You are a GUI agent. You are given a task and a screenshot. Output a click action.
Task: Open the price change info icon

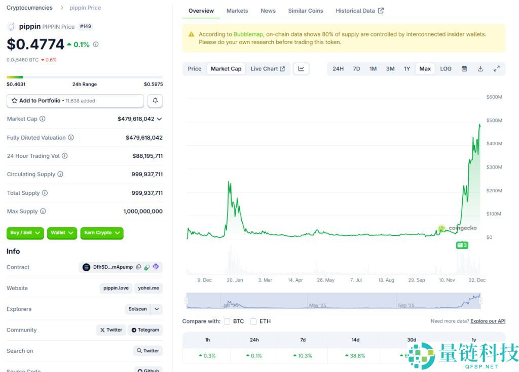tap(96, 45)
